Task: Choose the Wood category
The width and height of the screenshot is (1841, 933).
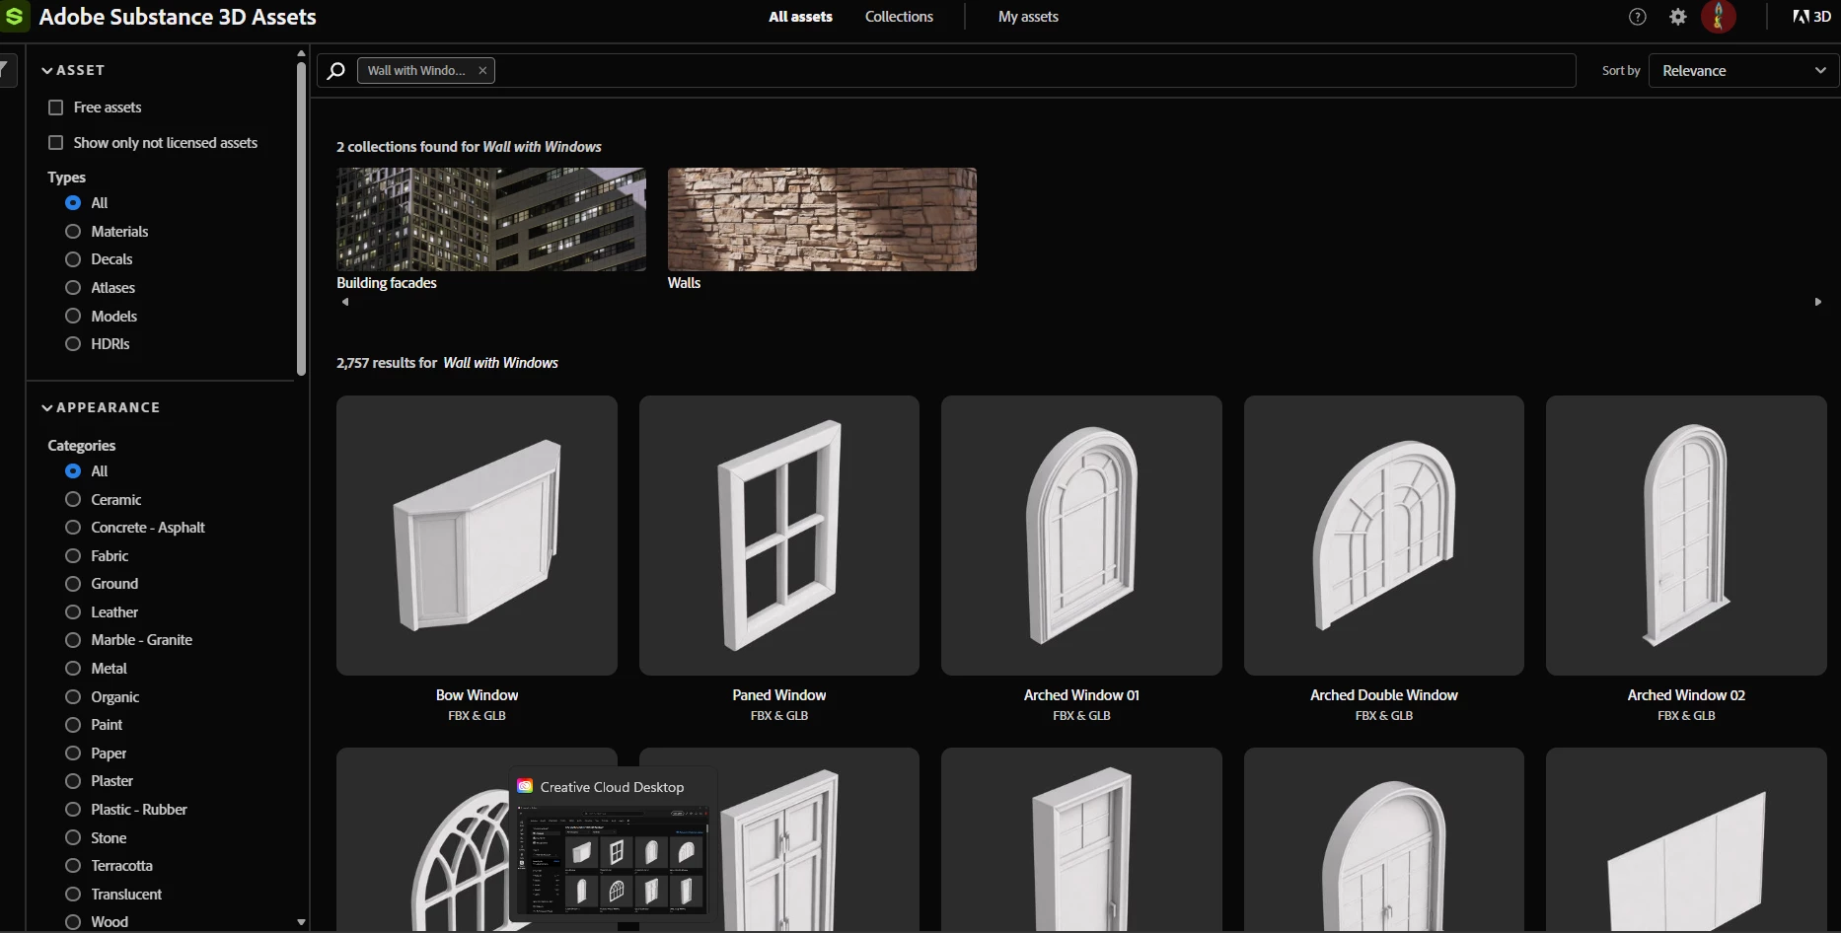Action: (x=73, y=922)
